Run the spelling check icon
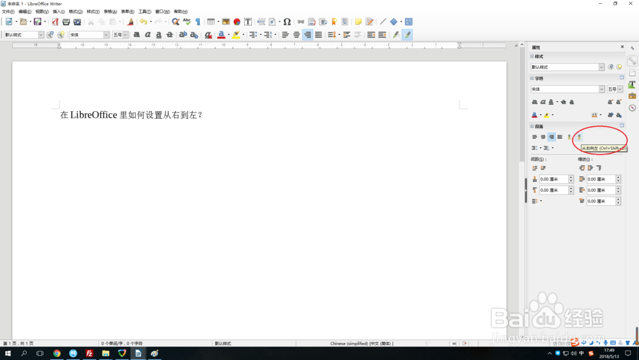 [x=187, y=22]
